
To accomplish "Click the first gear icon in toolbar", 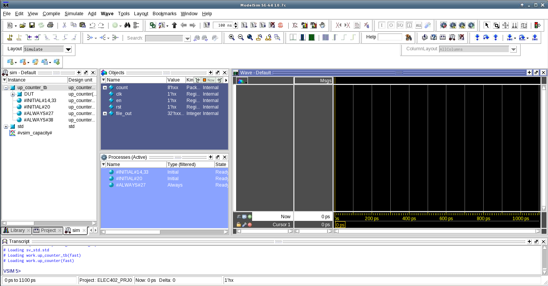I will tap(444, 26).
